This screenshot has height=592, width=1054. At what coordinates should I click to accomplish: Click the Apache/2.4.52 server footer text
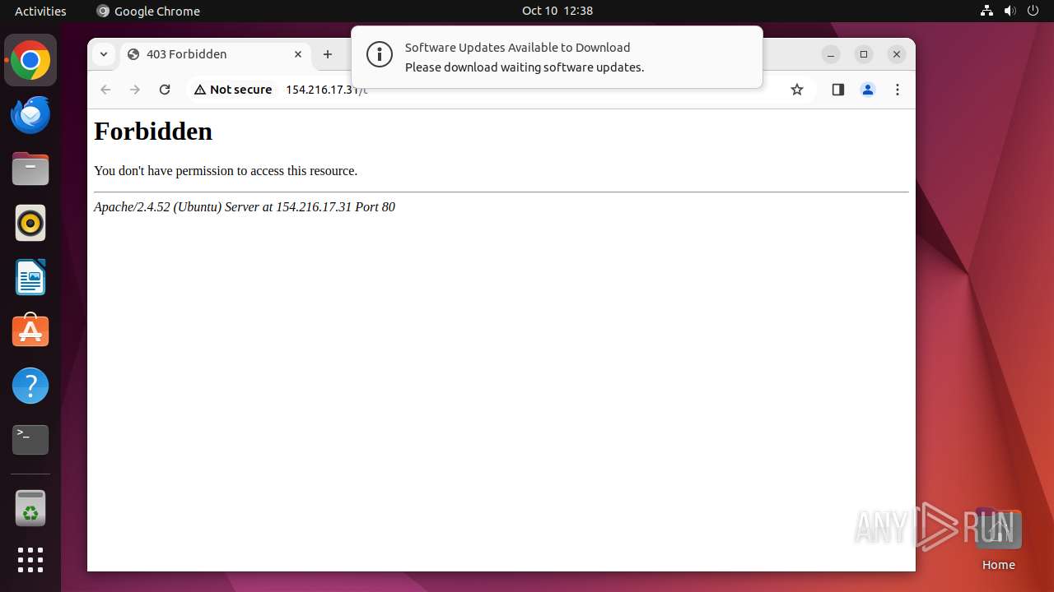click(245, 207)
